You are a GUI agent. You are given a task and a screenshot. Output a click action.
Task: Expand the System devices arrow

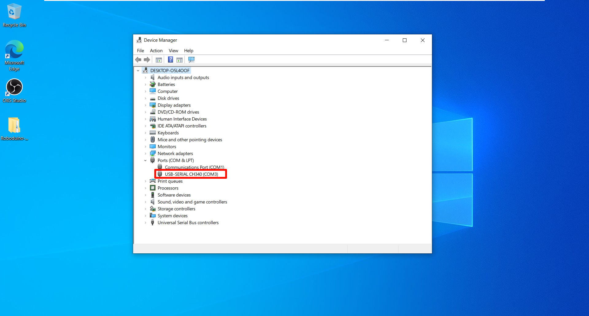(x=145, y=216)
